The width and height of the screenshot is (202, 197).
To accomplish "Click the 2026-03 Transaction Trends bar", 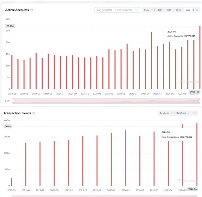I will click(x=154, y=159).
